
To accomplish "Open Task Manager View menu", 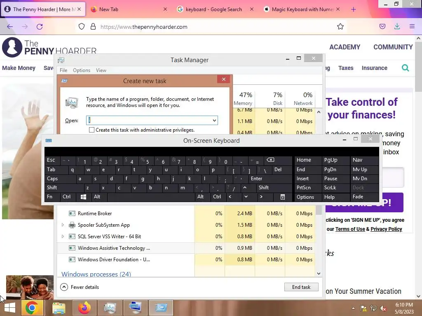I will 101,70.
